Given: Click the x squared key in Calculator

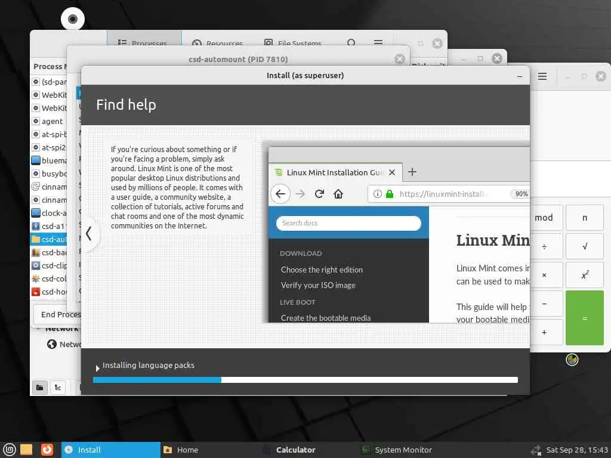Looking at the screenshot, I should click(585, 275).
